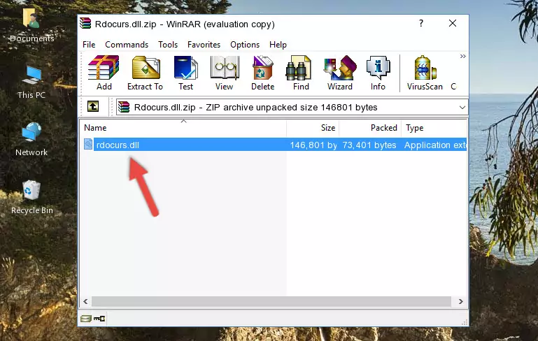Image resolution: width=538 pixels, height=341 pixels.
Task: Select the Recycle Bin desktop icon
Action: click(32, 197)
